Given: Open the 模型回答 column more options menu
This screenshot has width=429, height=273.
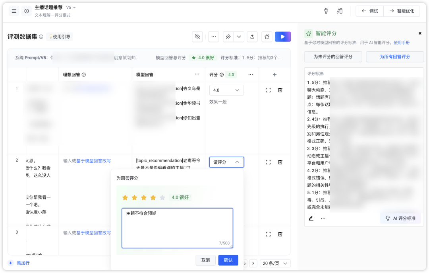Looking at the screenshot, I should click(197, 74).
